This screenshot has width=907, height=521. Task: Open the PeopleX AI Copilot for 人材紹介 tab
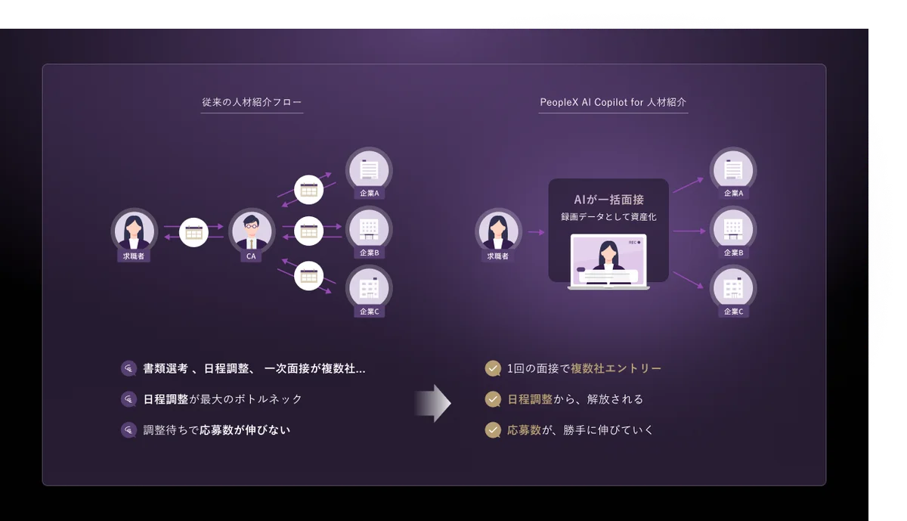click(x=613, y=100)
